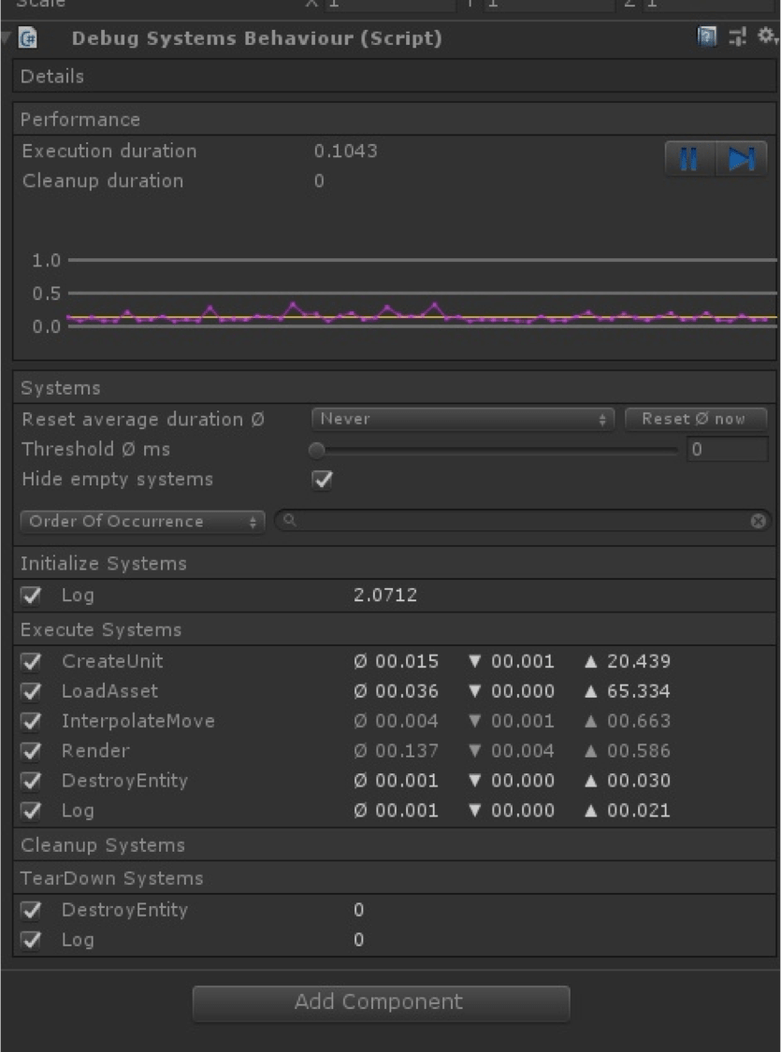Disable the CreateUnit execute system
Screen dimensions: 781x1052
[x=31, y=661]
